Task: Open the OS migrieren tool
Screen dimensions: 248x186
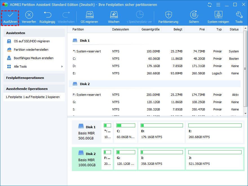Action: tap(89, 17)
